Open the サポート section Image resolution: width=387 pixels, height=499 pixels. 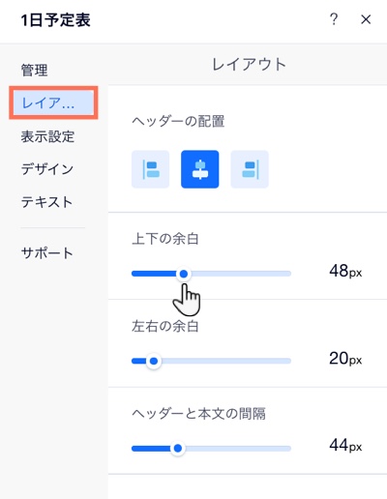coord(47,253)
